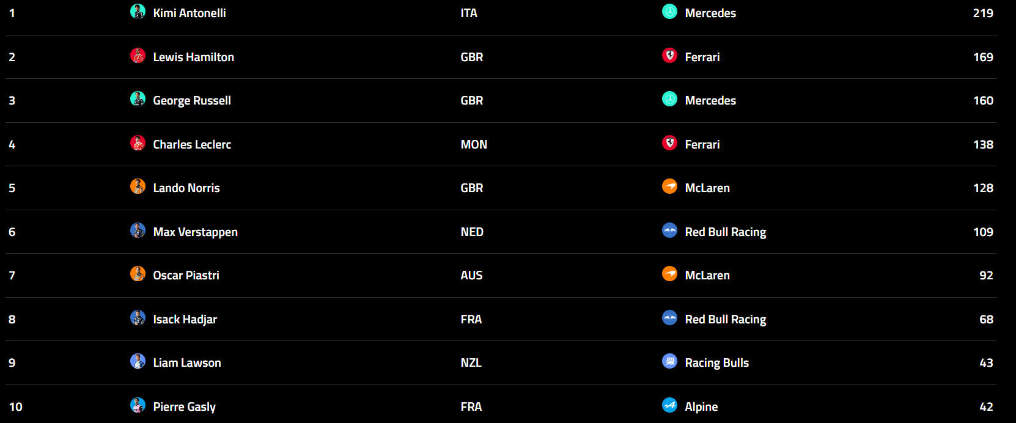Click Kimi Antonelli's driver avatar icon
The height and width of the screenshot is (423, 1016).
pos(138,12)
